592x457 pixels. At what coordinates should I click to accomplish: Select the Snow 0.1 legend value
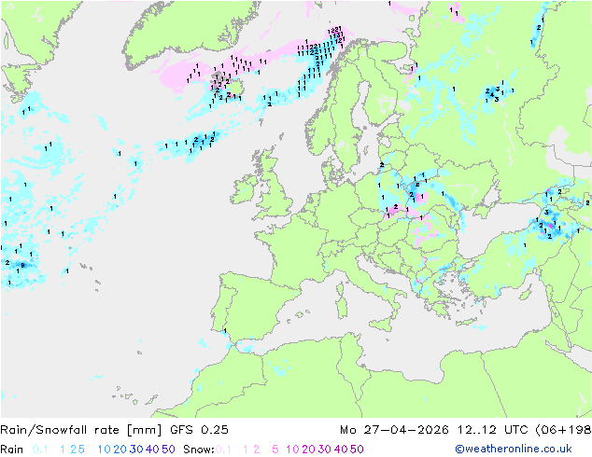223,450
